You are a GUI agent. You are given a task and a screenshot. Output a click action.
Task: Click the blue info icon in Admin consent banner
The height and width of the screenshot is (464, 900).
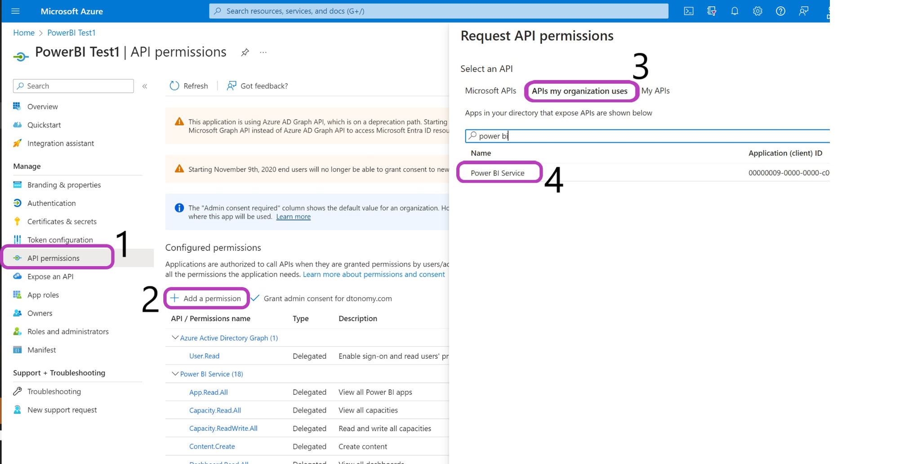pos(179,208)
